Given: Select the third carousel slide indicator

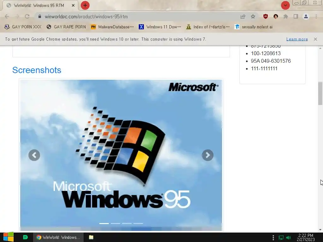Looking at the screenshot, I should (127, 223).
